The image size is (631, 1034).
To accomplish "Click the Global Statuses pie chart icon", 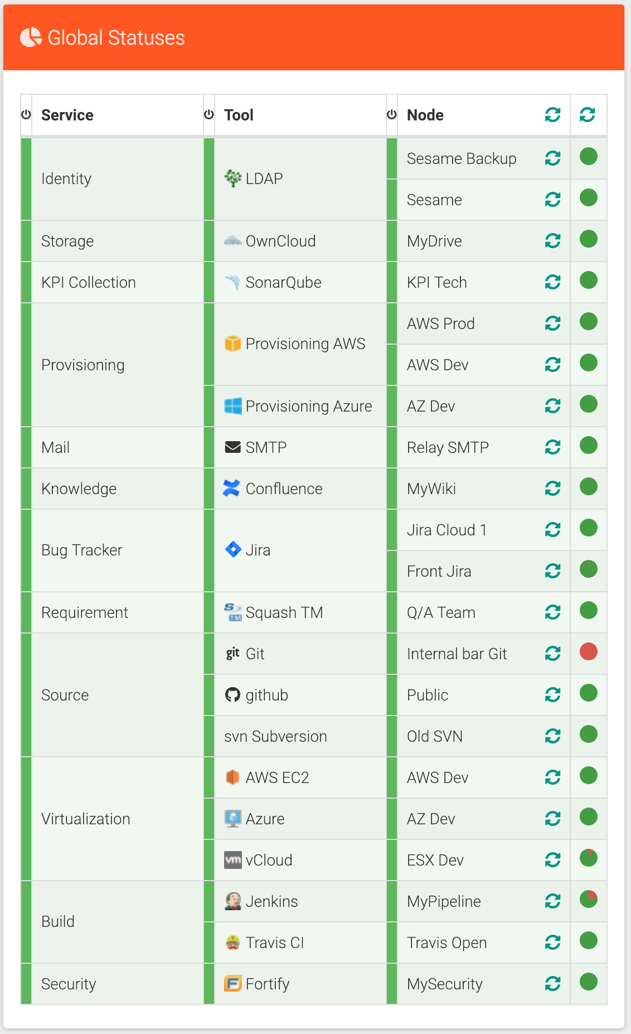I will 31,37.
